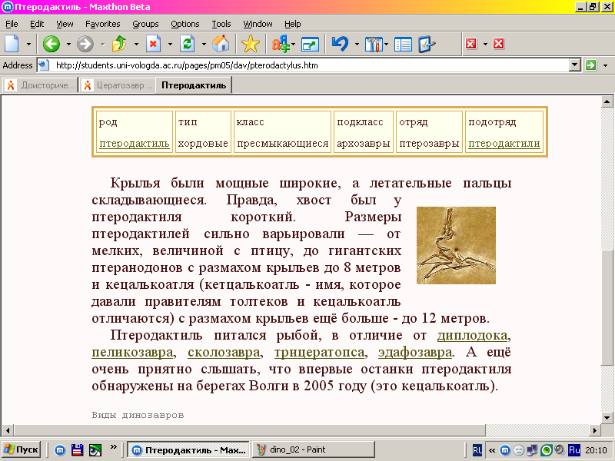Follow the трицератопса link
The image size is (615, 461).
coord(319,352)
